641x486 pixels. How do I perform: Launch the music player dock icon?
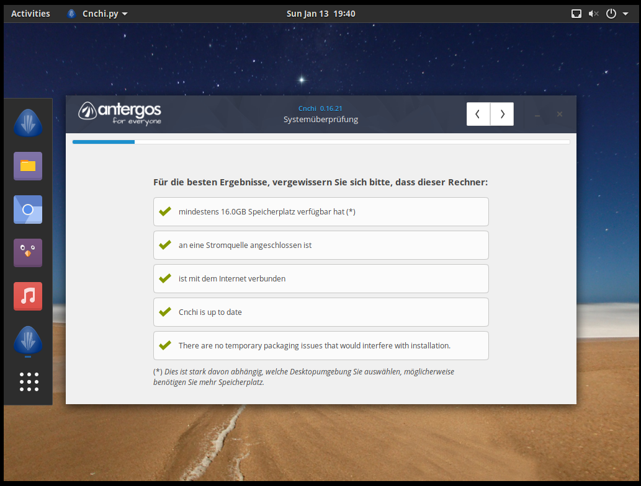point(28,296)
